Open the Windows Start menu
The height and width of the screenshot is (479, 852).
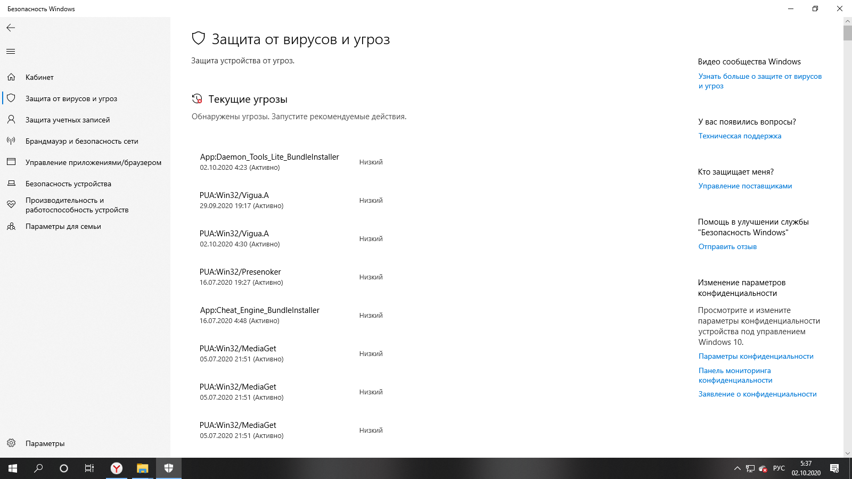point(13,468)
